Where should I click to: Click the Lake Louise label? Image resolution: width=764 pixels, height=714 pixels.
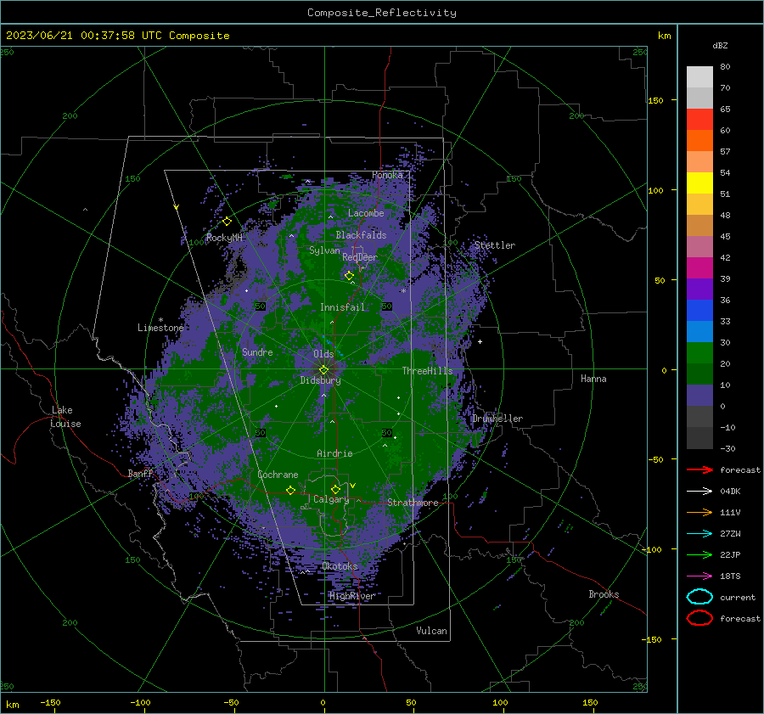point(65,417)
